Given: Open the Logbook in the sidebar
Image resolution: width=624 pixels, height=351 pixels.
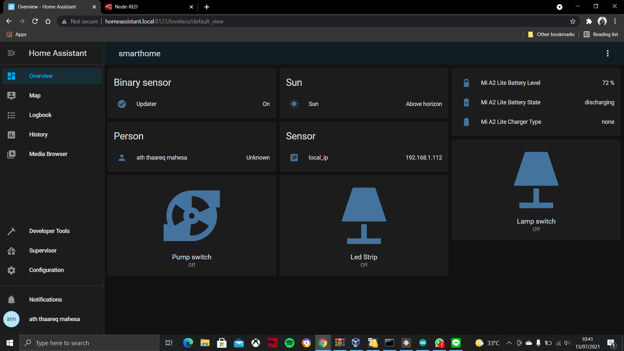Looking at the screenshot, I should point(52,115).
